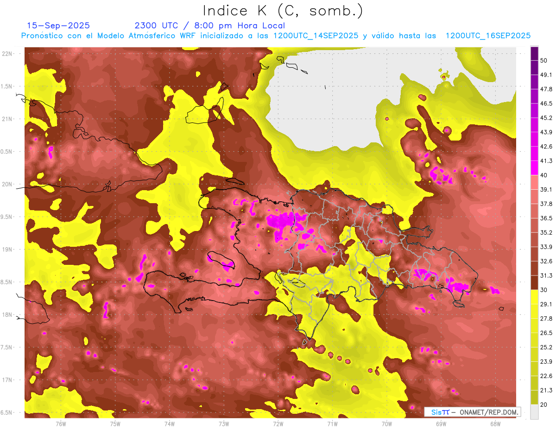Pick the magenta colorbar swatch between 40 and 41.3
The width and height of the screenshot is (556, 430).
(534, 168)
